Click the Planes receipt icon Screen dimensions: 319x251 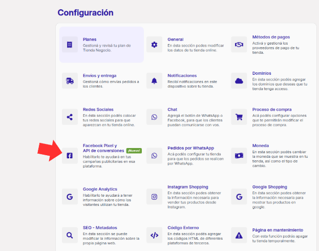coord(70,45)
